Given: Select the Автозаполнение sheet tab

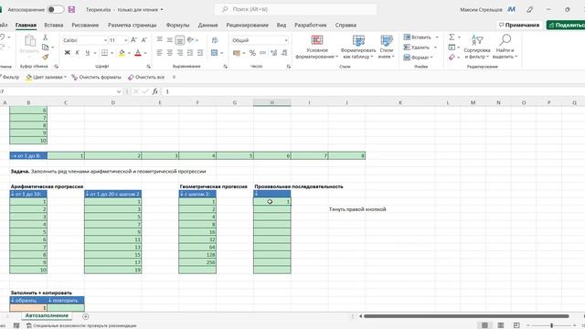Looking at the screenshot, I should coord(47,315).
